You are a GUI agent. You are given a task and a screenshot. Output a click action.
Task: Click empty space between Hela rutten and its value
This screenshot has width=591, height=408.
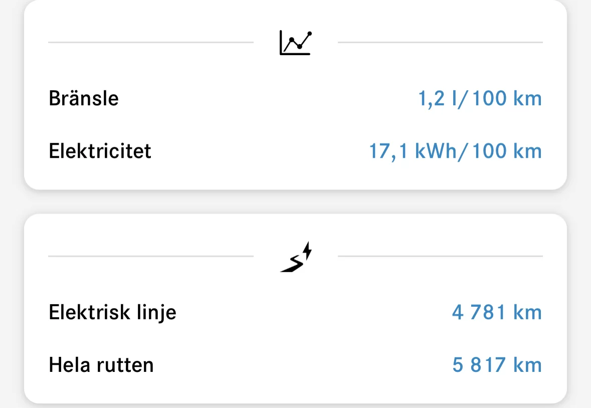(301, 365)
